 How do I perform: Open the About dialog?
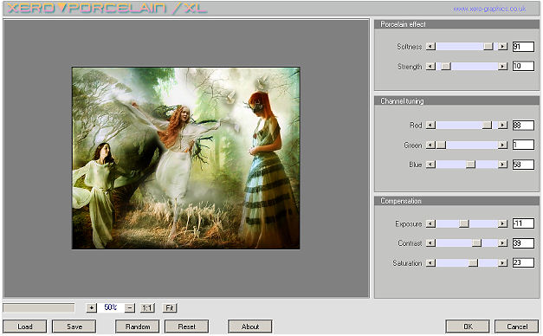(250, 326)
